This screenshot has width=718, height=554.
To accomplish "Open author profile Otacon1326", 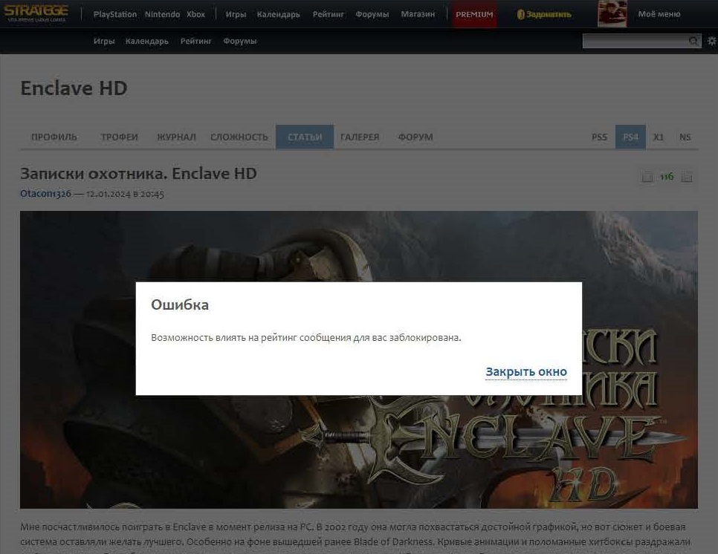I will 45,194.
